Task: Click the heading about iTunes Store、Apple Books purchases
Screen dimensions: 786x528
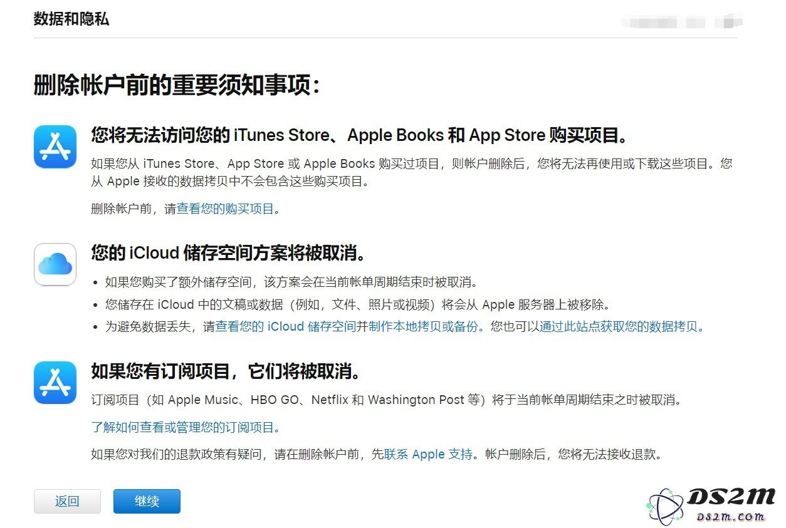Action: coord(359,135)
